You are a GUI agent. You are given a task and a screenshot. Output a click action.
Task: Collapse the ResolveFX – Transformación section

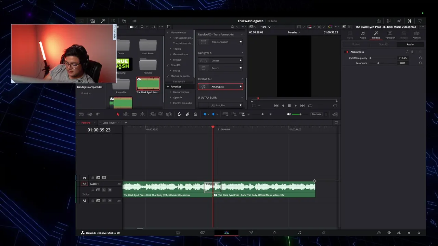(242, 35)
